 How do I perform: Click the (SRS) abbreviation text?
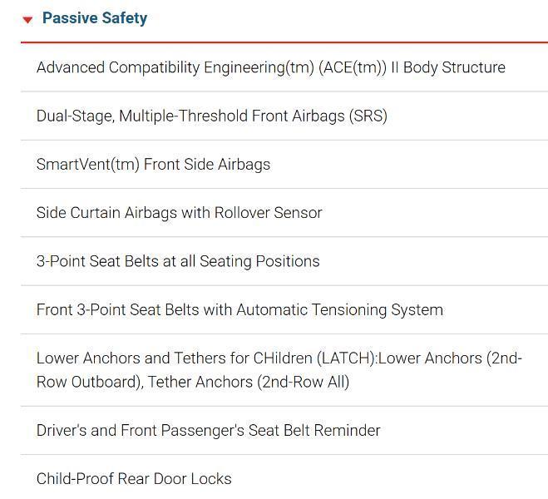(x=368, y=116)
